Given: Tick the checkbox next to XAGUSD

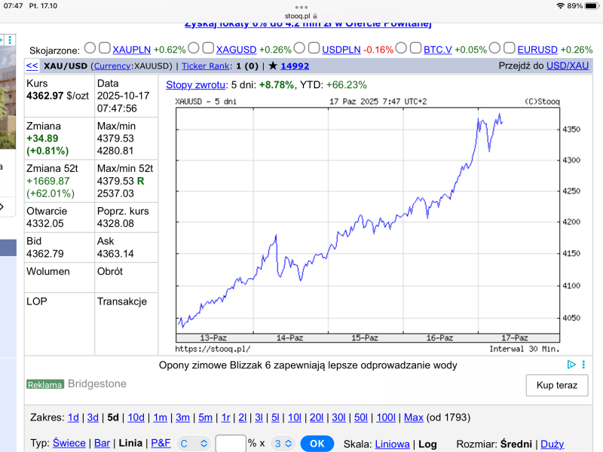Looking at the screenshot, I should (208, 49).
